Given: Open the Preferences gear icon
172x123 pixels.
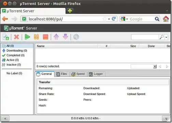Looking at the screenshot, I should tap(76, 37).
